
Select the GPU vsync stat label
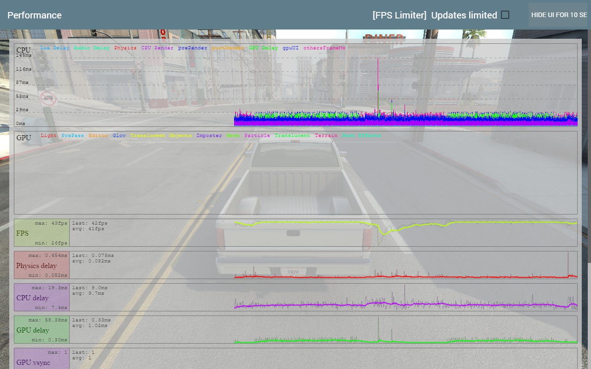coord(42,359)
